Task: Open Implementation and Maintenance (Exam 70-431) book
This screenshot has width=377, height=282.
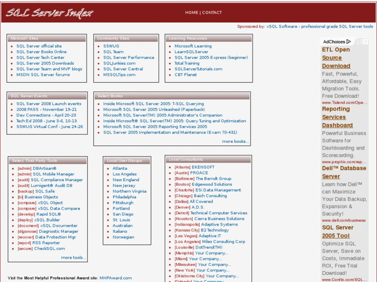Action: tap(170, 132)
